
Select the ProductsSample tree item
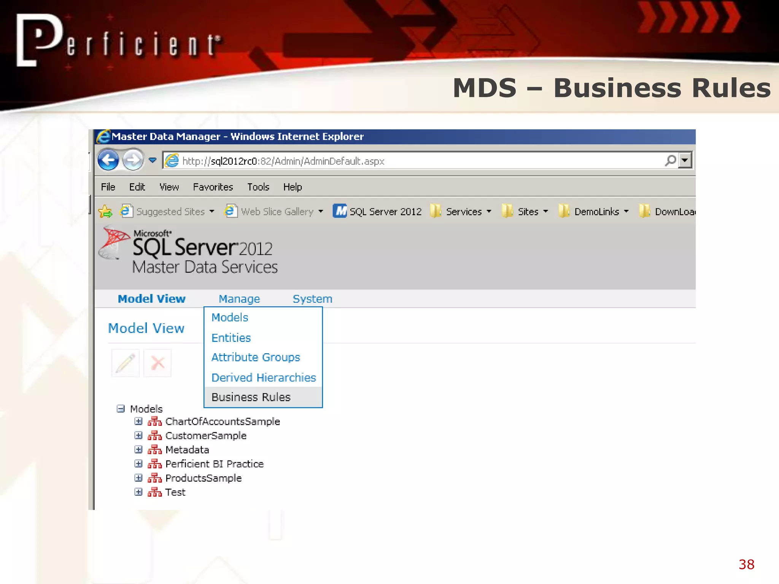[x=203, y=478]
